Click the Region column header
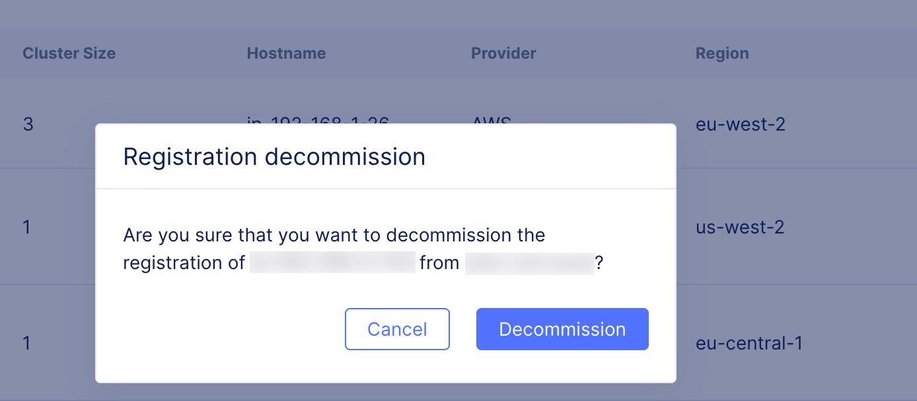 click(722, 53)
